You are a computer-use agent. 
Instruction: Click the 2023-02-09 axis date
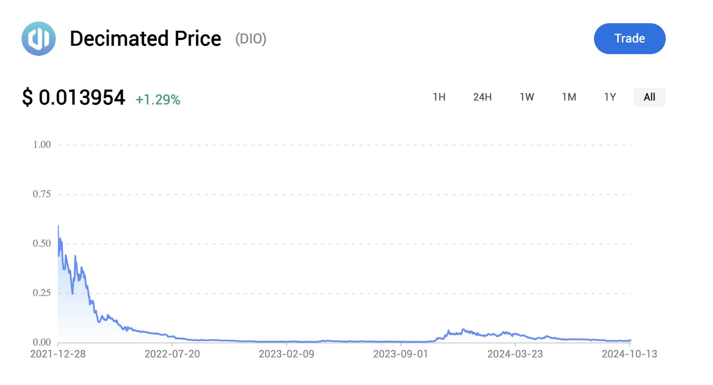[286, 354]
